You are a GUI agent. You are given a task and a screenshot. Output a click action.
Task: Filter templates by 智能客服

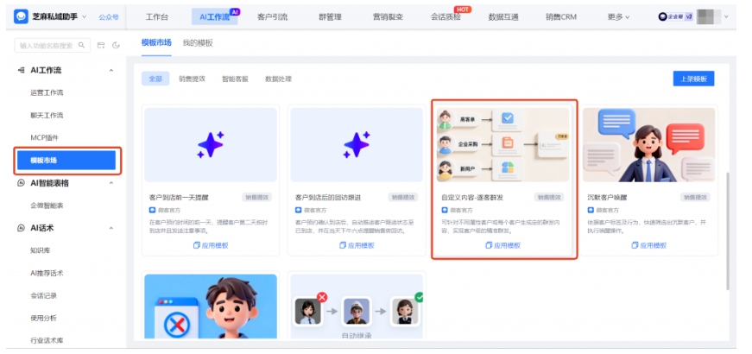(235, 79)
